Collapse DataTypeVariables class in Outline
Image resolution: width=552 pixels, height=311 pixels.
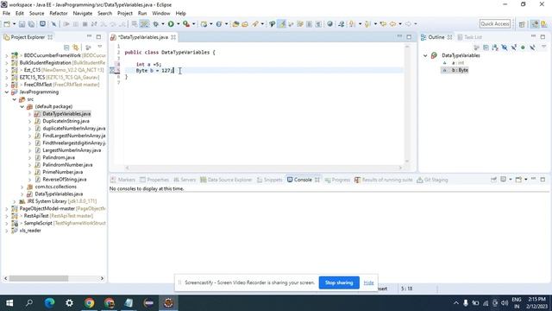pyautogui.click(x=425, y=55)
